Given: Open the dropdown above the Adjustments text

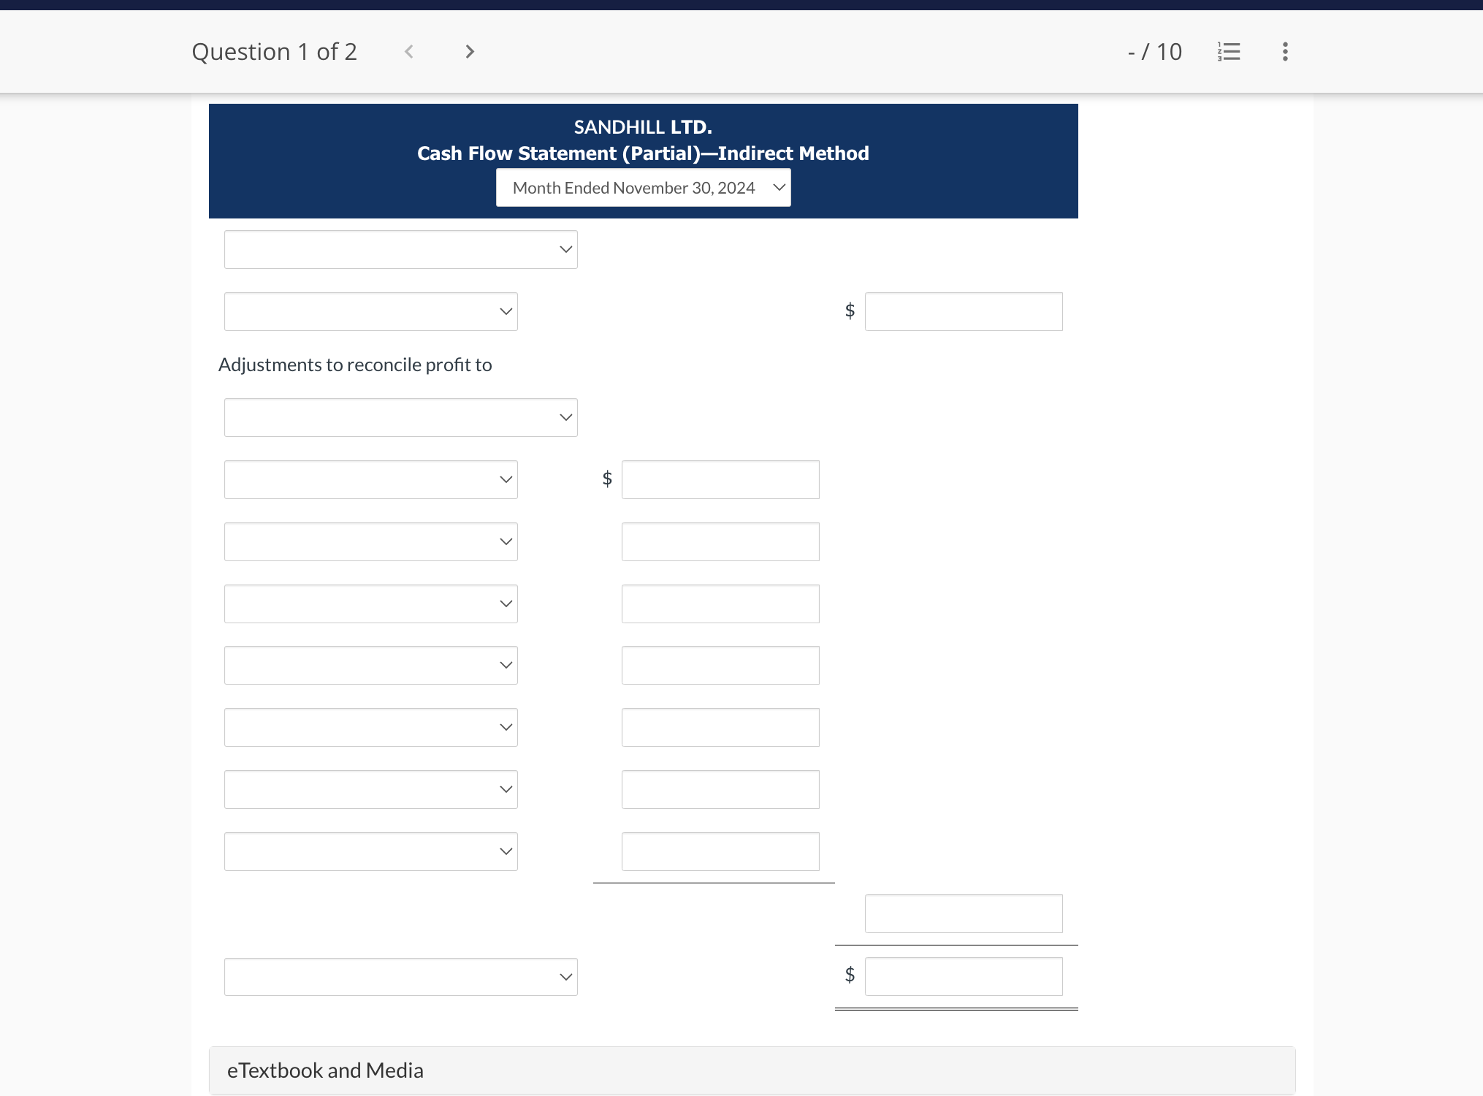Looking at the screenshot, I should coord(370,312).
